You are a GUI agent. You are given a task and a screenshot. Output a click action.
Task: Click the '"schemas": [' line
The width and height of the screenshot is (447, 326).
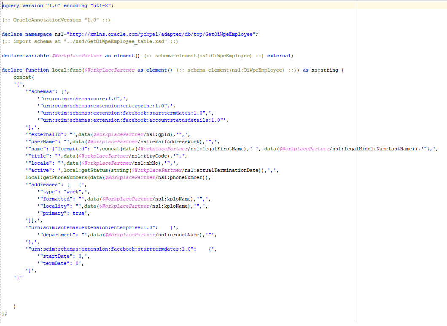(47, 92)
